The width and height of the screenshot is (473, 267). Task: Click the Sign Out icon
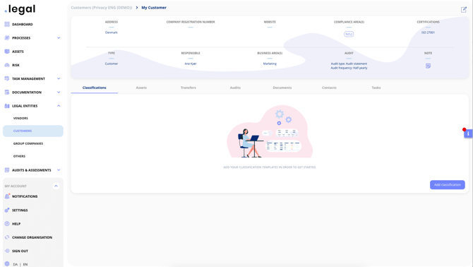tap(7, 251)
